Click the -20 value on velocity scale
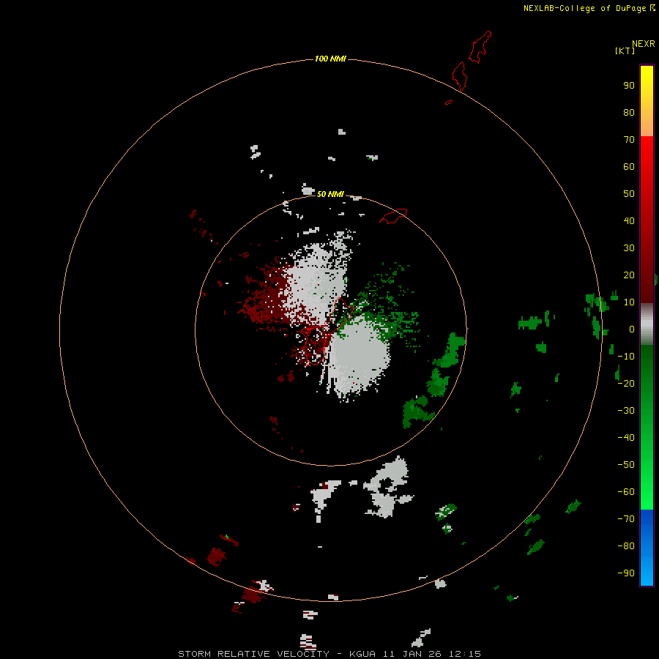Viewport: 659px width, 659px height. pyautogui.click(x=626, y=383)
